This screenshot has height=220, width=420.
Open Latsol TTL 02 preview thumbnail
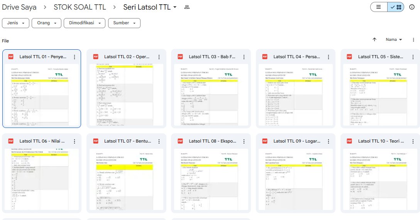[x=126, y=95]
